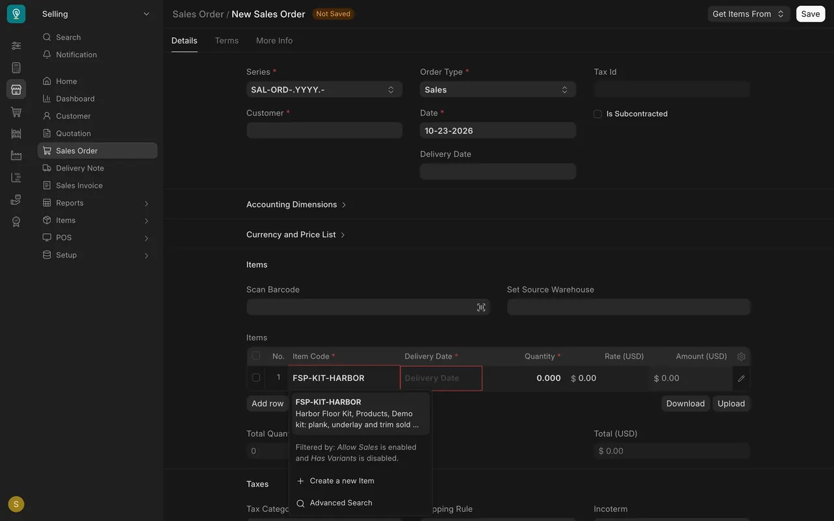Click the row 1 Delivery Date cell

(441, 378)
